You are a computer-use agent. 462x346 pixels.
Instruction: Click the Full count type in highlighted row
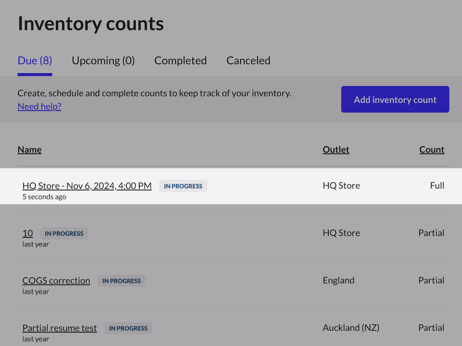[437, 186]
